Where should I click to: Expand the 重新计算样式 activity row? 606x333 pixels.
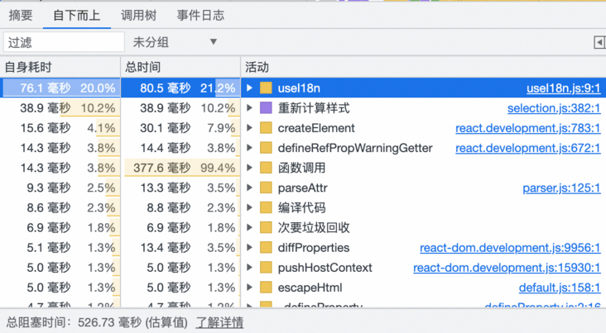(250, 108)
